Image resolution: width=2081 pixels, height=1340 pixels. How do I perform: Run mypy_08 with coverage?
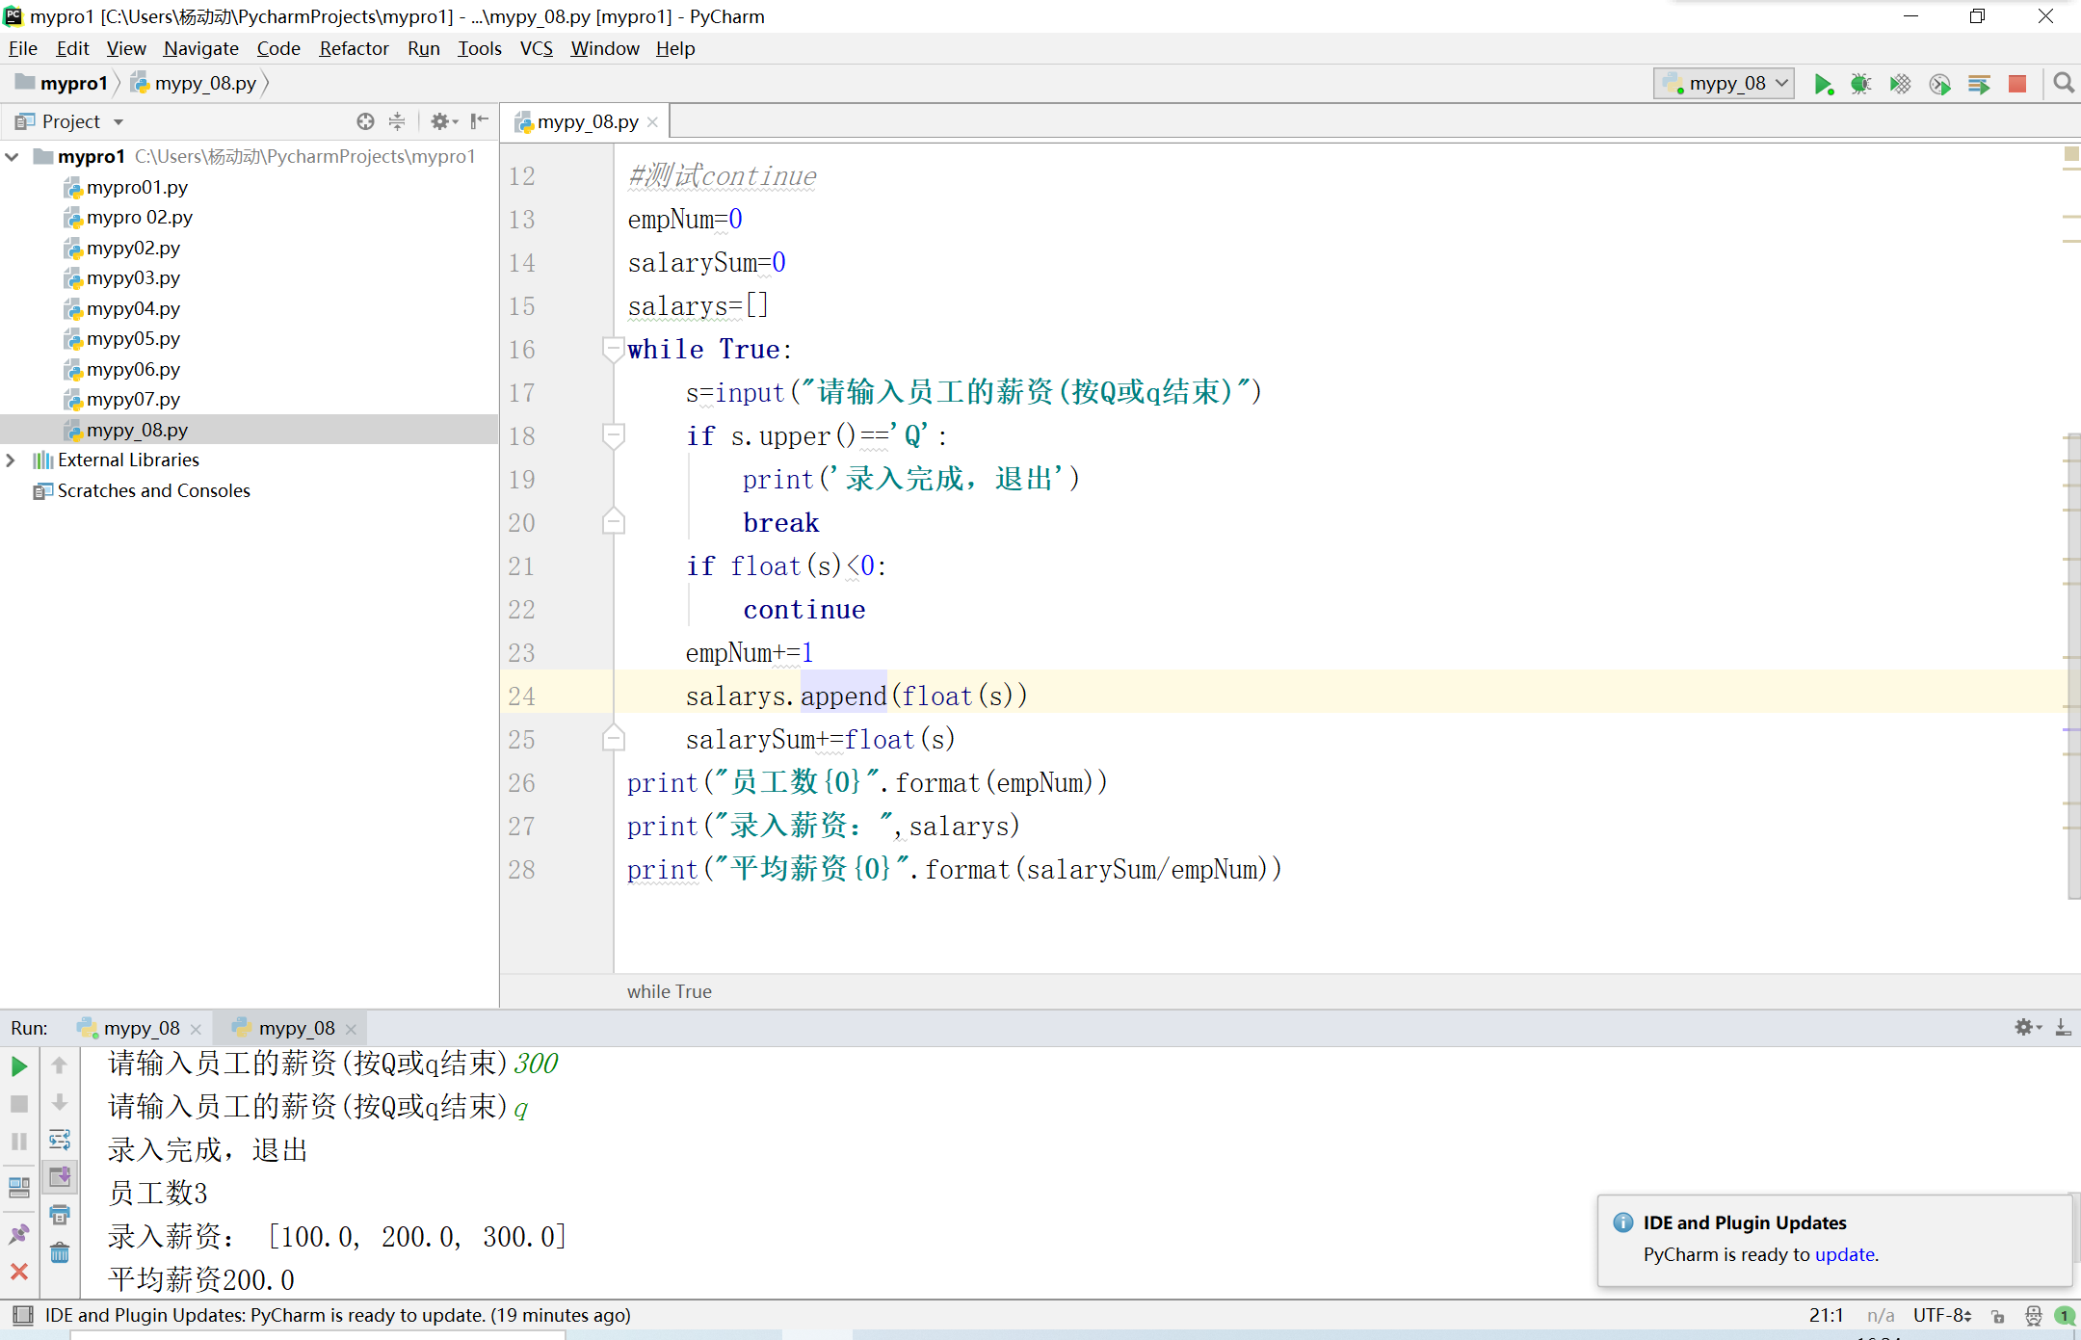[1900, 84]
